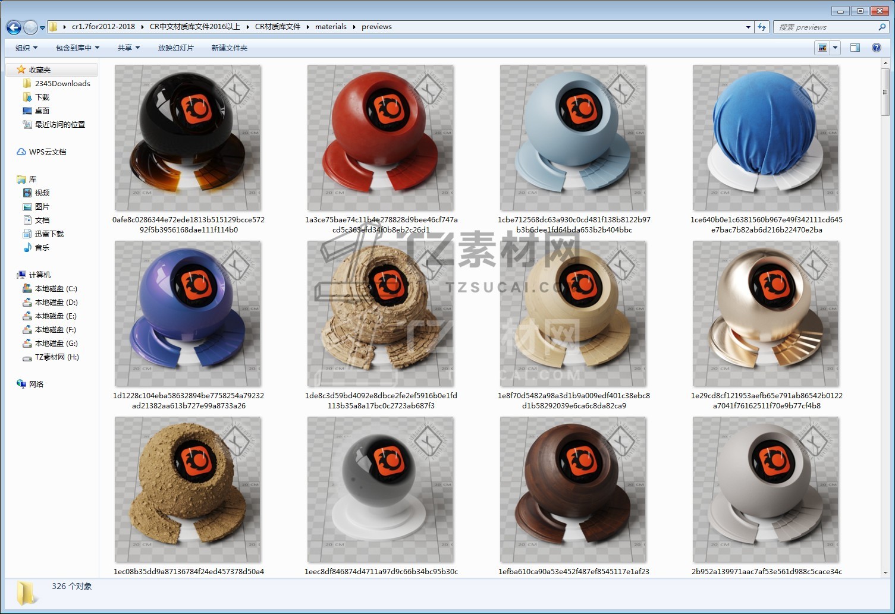Select the light blue sphere thumbnail
Viewport: 895px width, 614px height.
click(573, 137)
